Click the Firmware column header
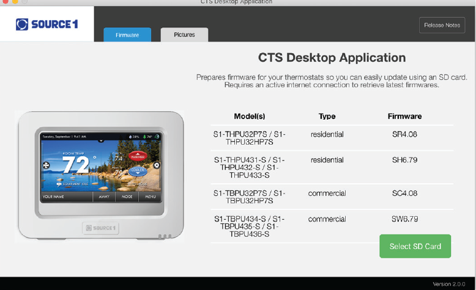The image size is (476, 290). (x=404, y=116)
